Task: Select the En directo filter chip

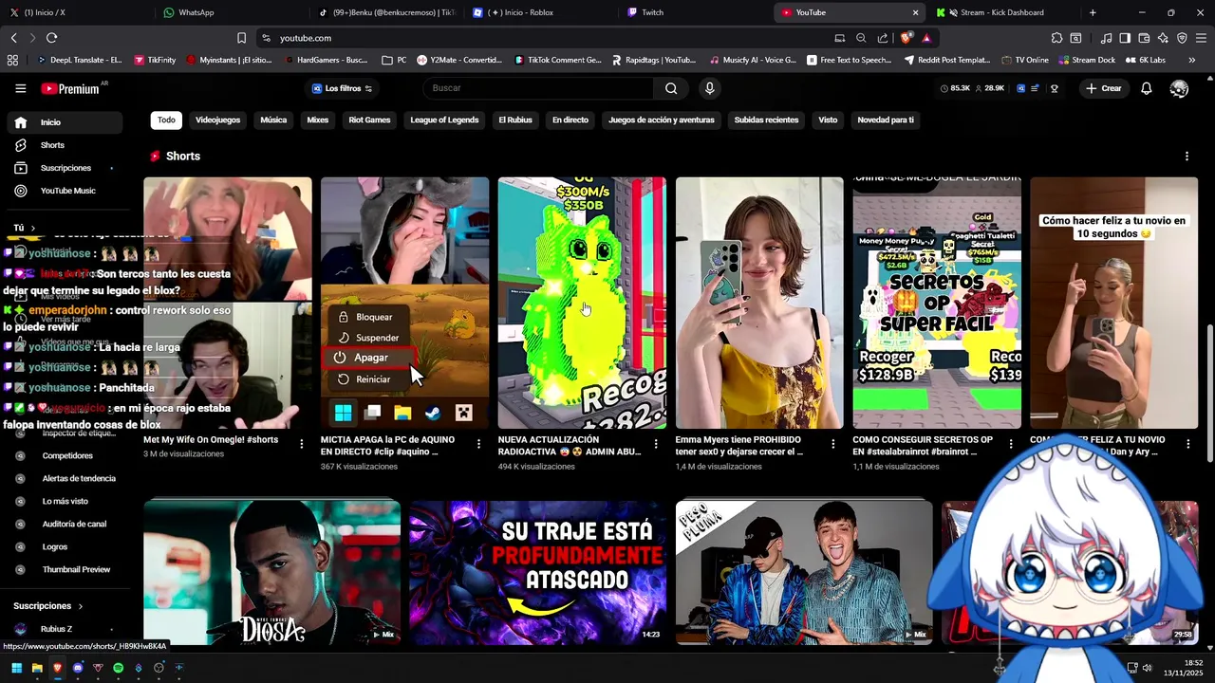Action: 570,120
